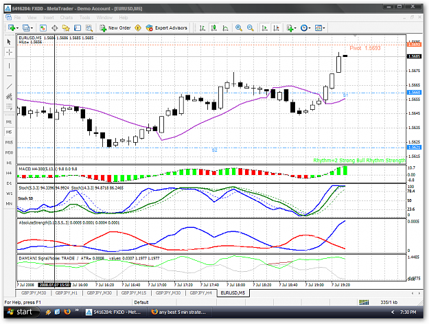This screenshot has width=429, height=324.
Task: Show the Market Watch window
Action: [43, 28]
